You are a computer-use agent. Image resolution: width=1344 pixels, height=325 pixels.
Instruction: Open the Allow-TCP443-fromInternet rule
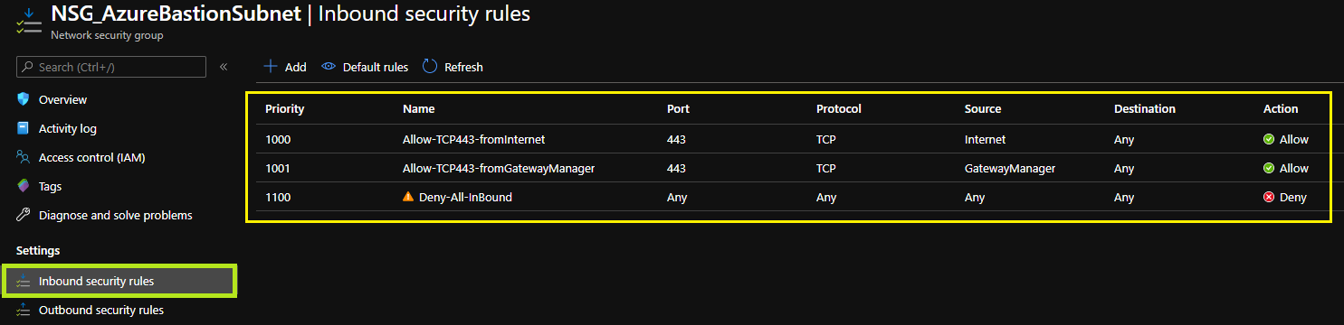pos(473,139)
